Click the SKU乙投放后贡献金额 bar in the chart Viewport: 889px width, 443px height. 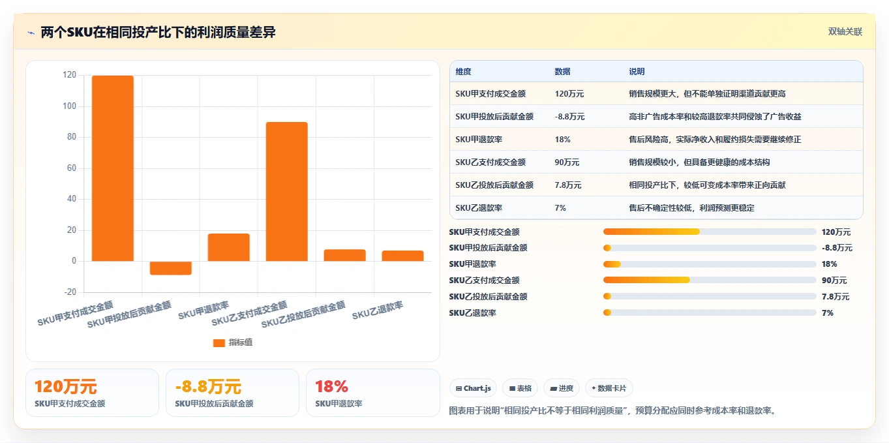(x=344, y=255)
